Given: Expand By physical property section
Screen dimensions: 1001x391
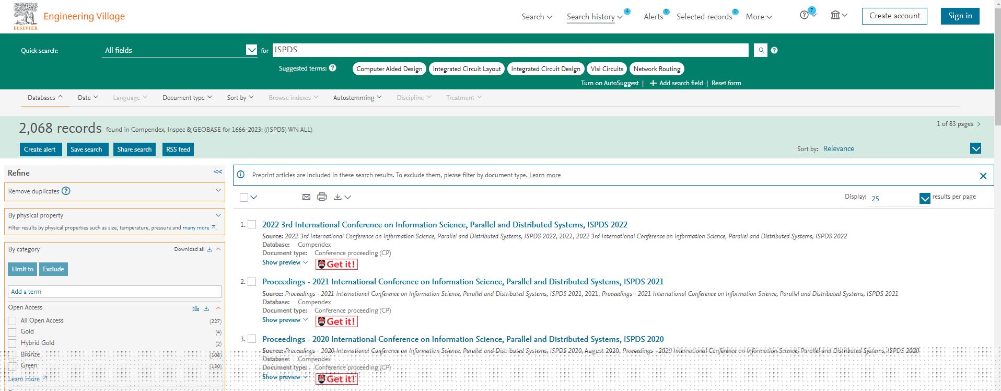Looking at the screenshot, I should coord(218,215).
